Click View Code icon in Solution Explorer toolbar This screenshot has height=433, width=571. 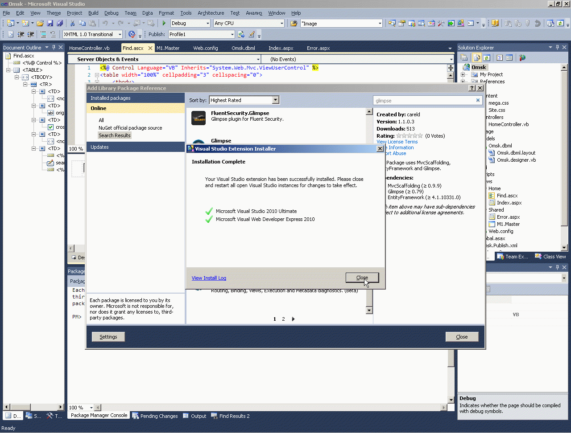(x=500, y=57)
